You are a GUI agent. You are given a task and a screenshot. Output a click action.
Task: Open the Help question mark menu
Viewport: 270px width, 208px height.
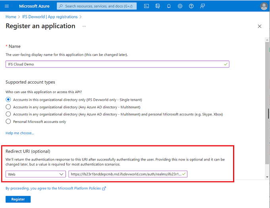191,6
